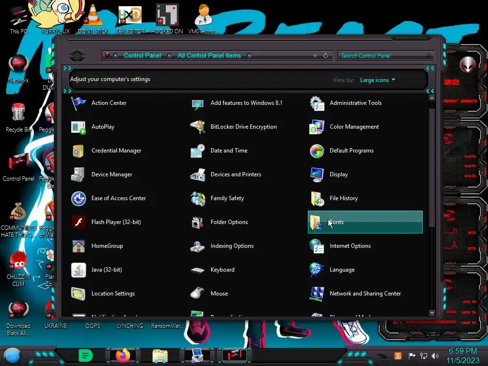Open the Color Management icon
This screenshot has width=488, height=366.
pyautogui.click(x=316, y=127)
